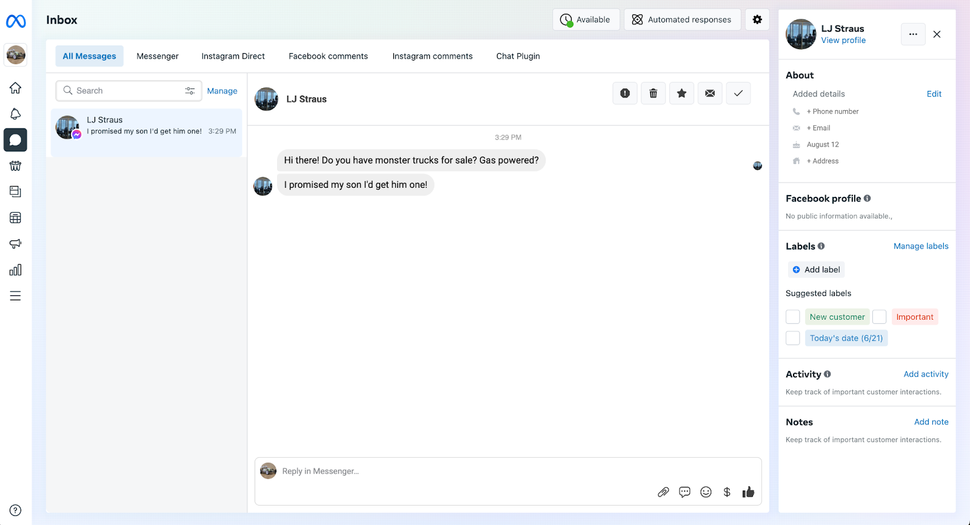This screenshot has width=970, height=525.
Task: Open the Help question mark icon
Action: (16, 510)
